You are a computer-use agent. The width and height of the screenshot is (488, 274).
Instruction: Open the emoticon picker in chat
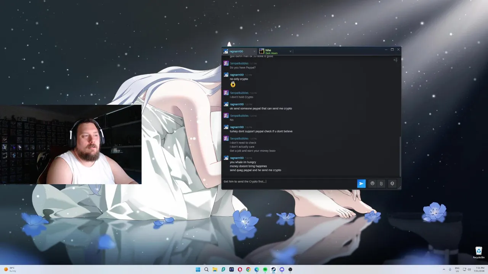(372, 183)
